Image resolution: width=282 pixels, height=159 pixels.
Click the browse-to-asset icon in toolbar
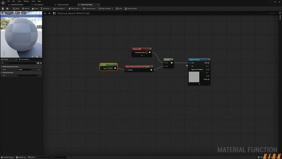(7, 9)
